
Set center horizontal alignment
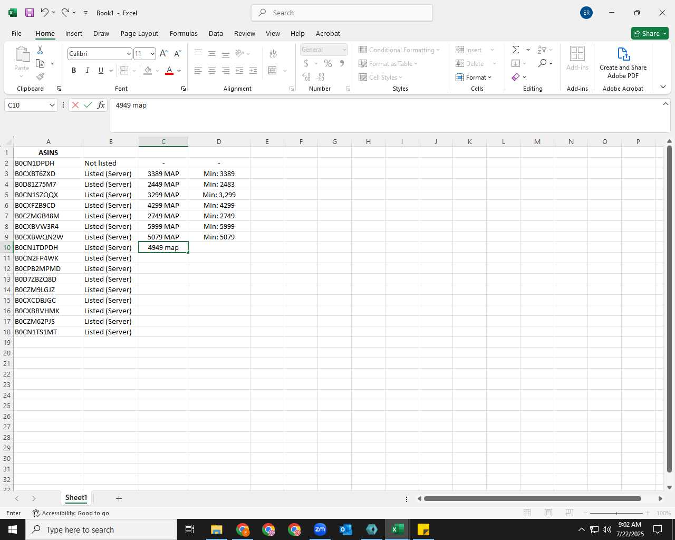click(212, 71)
